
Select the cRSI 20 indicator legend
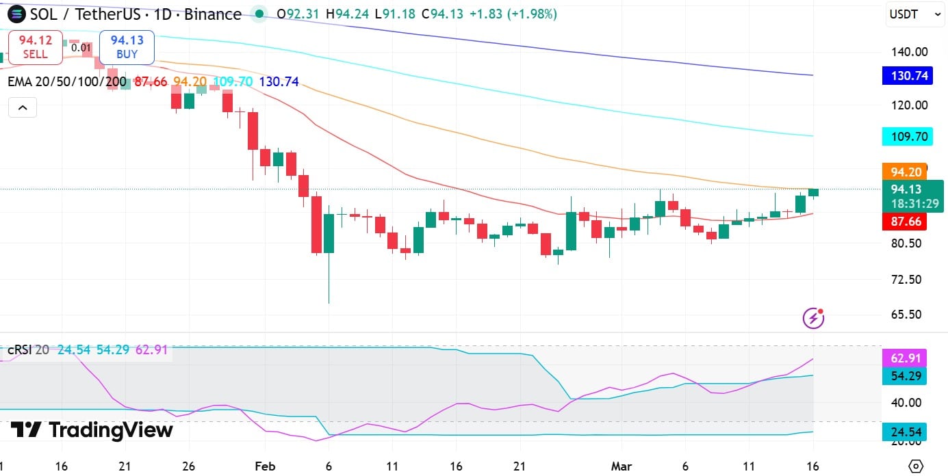point(28,349)
